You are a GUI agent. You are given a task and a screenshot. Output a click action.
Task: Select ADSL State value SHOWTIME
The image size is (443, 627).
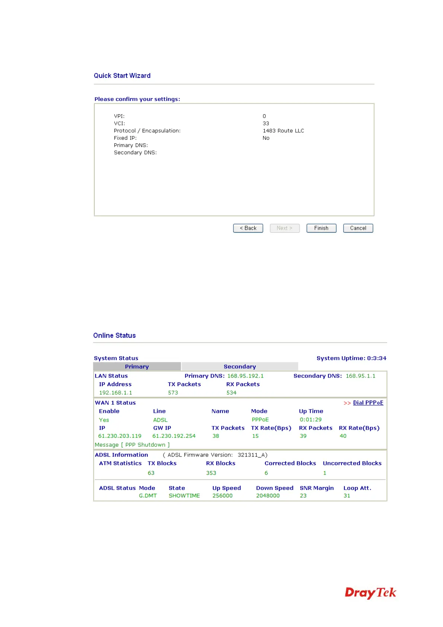pyautogui.click(x=184, y=496)
